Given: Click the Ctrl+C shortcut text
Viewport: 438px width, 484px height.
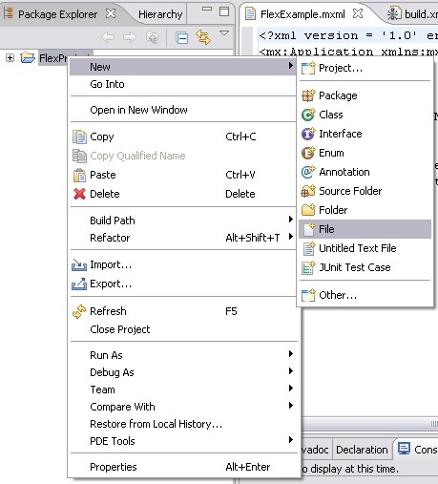Looking at the screenshot, I should (x=240, y=137).
